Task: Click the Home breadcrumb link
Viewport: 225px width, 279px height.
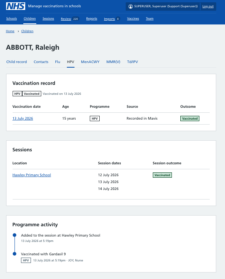Action: (x=10, y=31)
